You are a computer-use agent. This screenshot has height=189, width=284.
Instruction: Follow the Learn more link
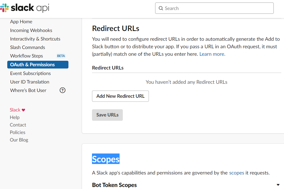(212, 54)
